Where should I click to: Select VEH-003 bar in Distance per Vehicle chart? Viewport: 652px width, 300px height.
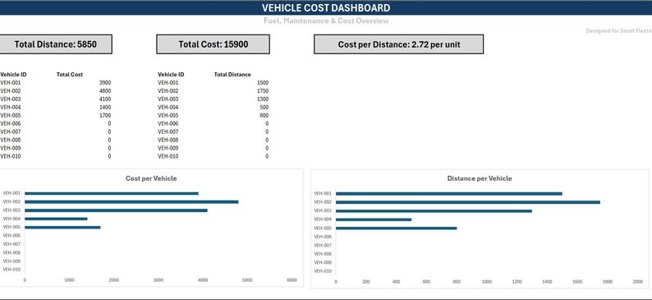434,211
